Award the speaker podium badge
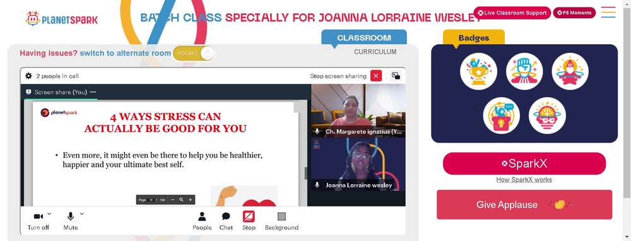The width and height of the screenshot is (631, 241). point(502,115)
